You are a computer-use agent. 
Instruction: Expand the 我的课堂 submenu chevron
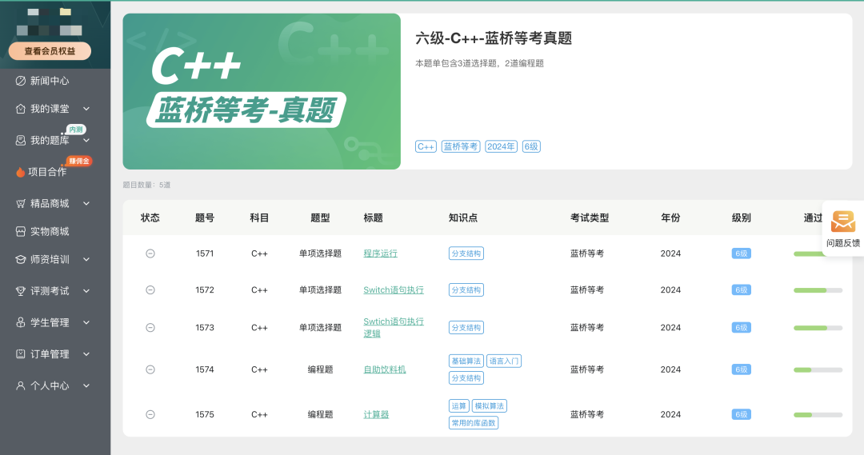[x=86, y=109]
